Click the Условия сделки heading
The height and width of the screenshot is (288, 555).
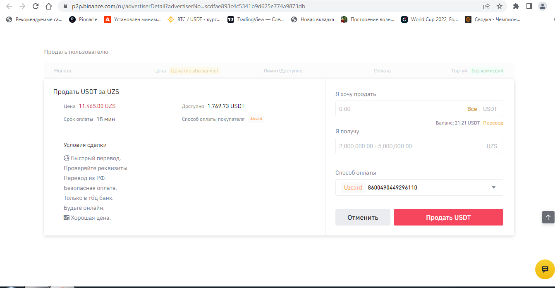click(x=85, y=145)
